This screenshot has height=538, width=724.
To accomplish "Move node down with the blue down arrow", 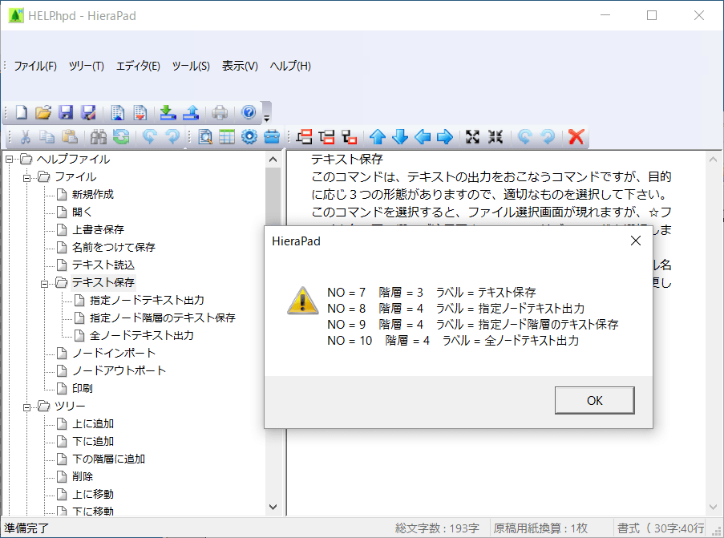I will pyautogui.click(x=400, y=136).
